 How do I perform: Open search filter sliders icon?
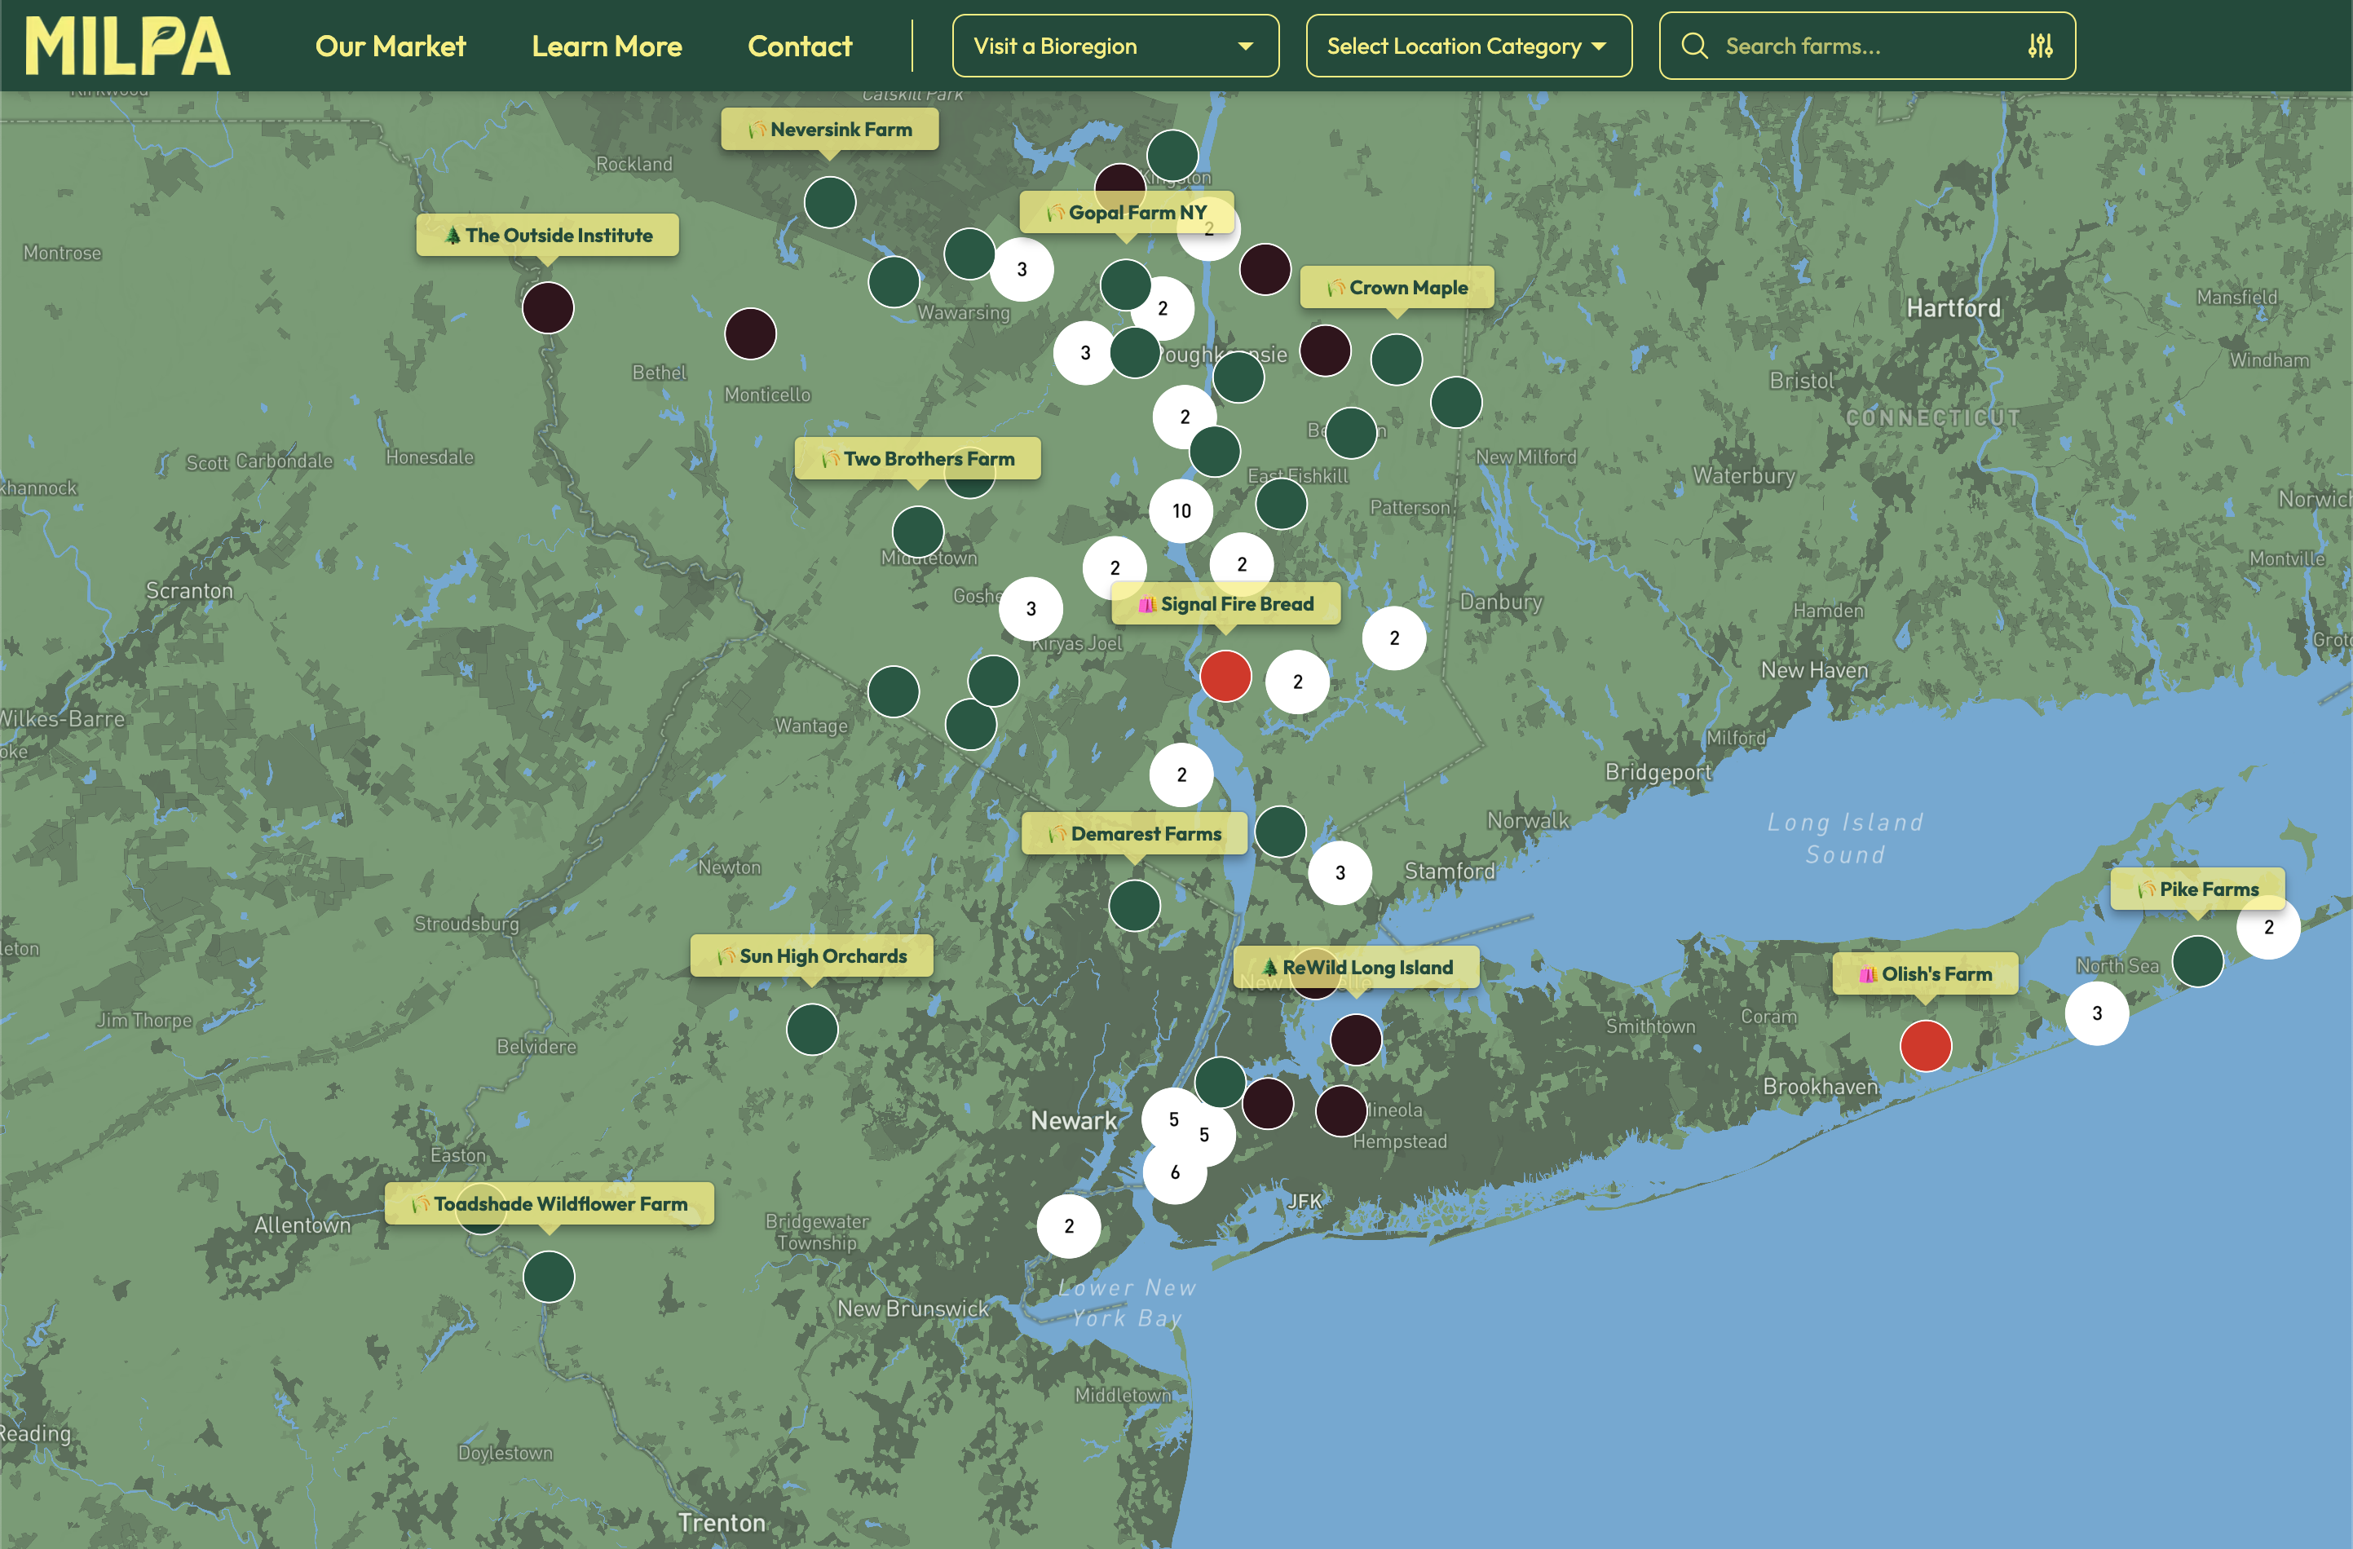point(2040,46)
